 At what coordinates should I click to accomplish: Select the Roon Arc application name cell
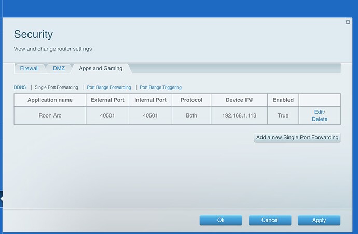(50, 115)
